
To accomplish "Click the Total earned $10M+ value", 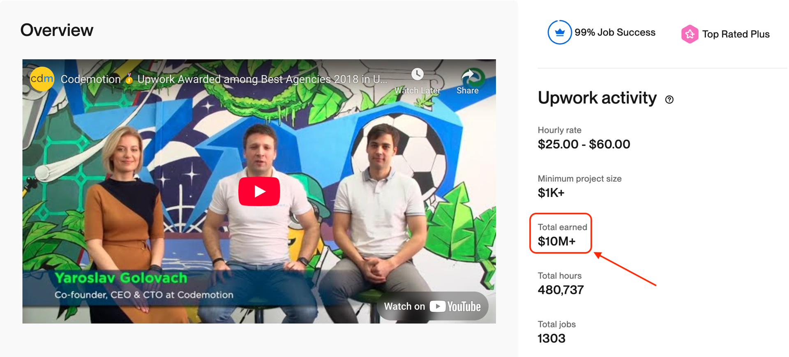I will [x=556, y=241].
